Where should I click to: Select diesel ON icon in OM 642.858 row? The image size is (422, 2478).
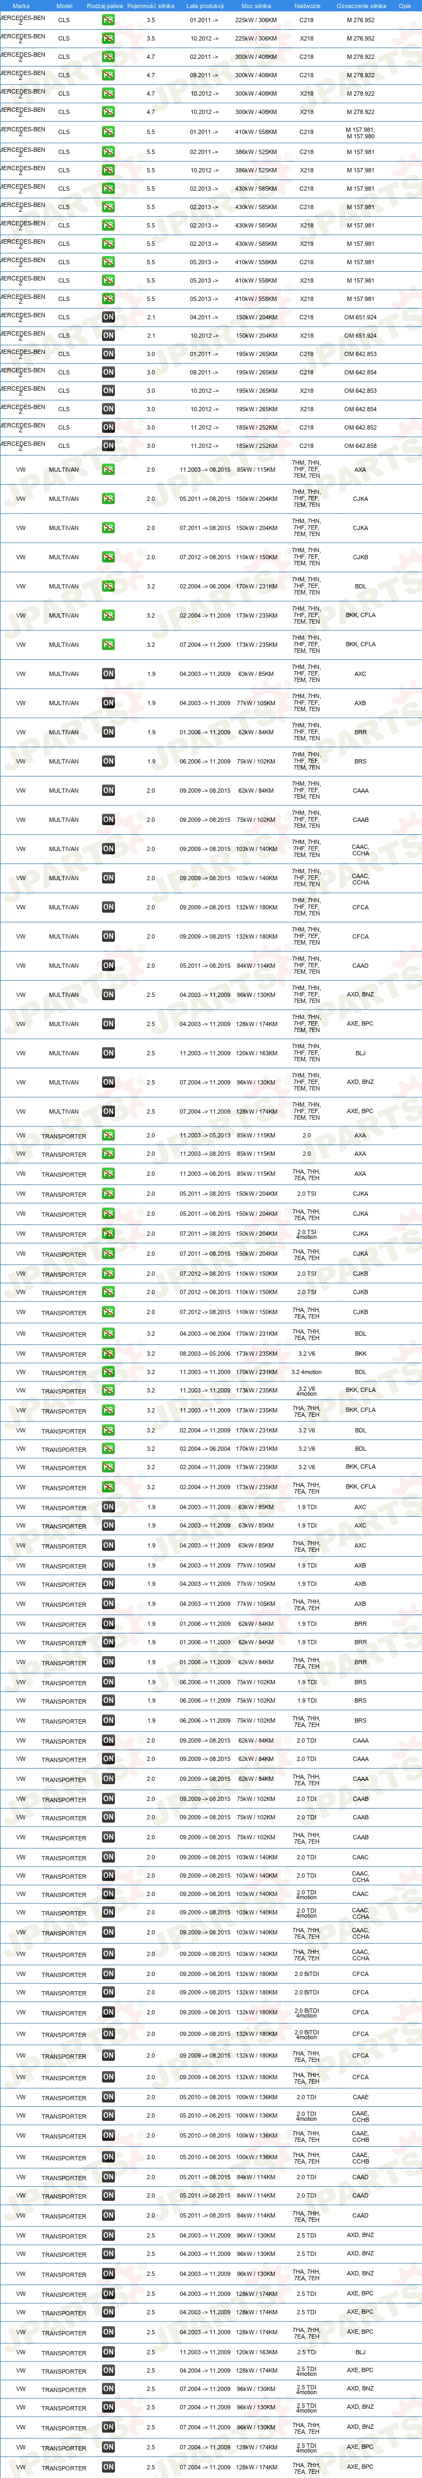108,445
